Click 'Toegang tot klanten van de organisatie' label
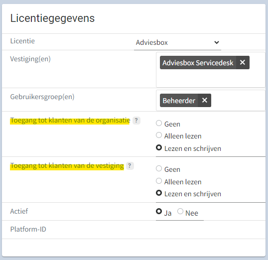 pyautogui.click(x=70, y=121)
